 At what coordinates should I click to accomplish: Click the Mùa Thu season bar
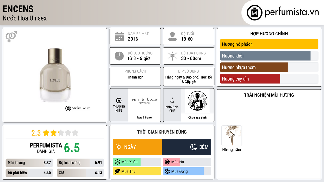point(137,171)
